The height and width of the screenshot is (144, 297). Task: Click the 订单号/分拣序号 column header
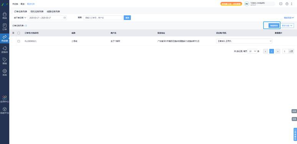click(x=31, y=33)
